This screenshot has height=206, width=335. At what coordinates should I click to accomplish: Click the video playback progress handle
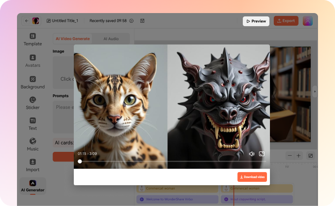click(x=80, y=162)
